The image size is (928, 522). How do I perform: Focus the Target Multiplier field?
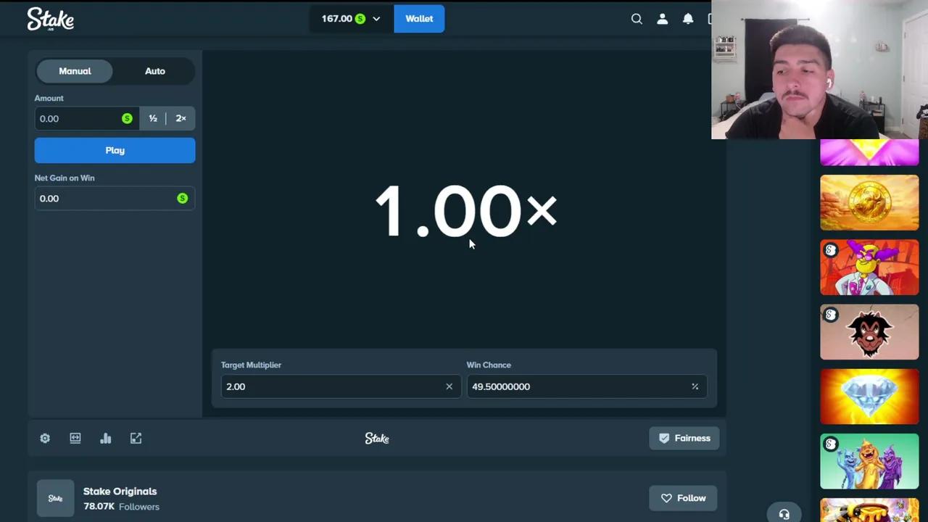(341, 386)
